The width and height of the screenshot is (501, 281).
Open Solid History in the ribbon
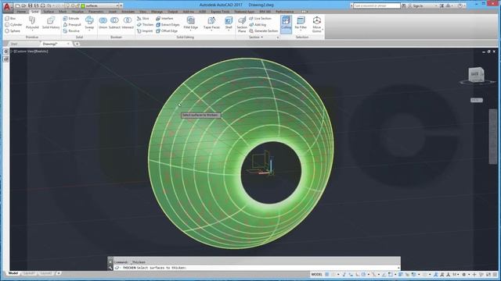pyautogui.click(x=51, y=23)
